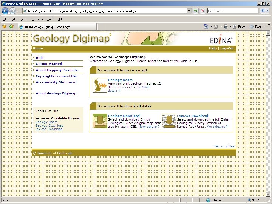Click the Add to Favorites icon

(x=12, y=26)
